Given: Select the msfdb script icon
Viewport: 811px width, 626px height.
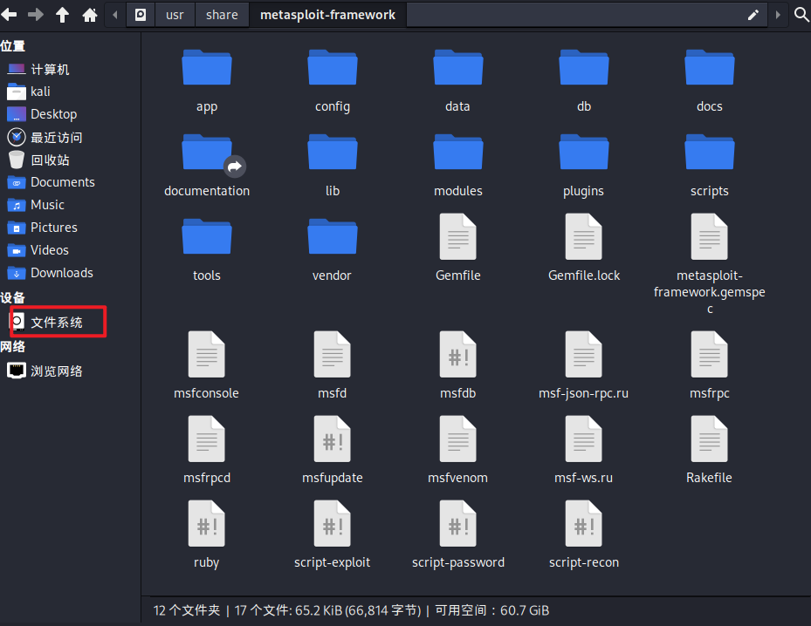Looking at the screenshot, I should click(x=458, y=354).
